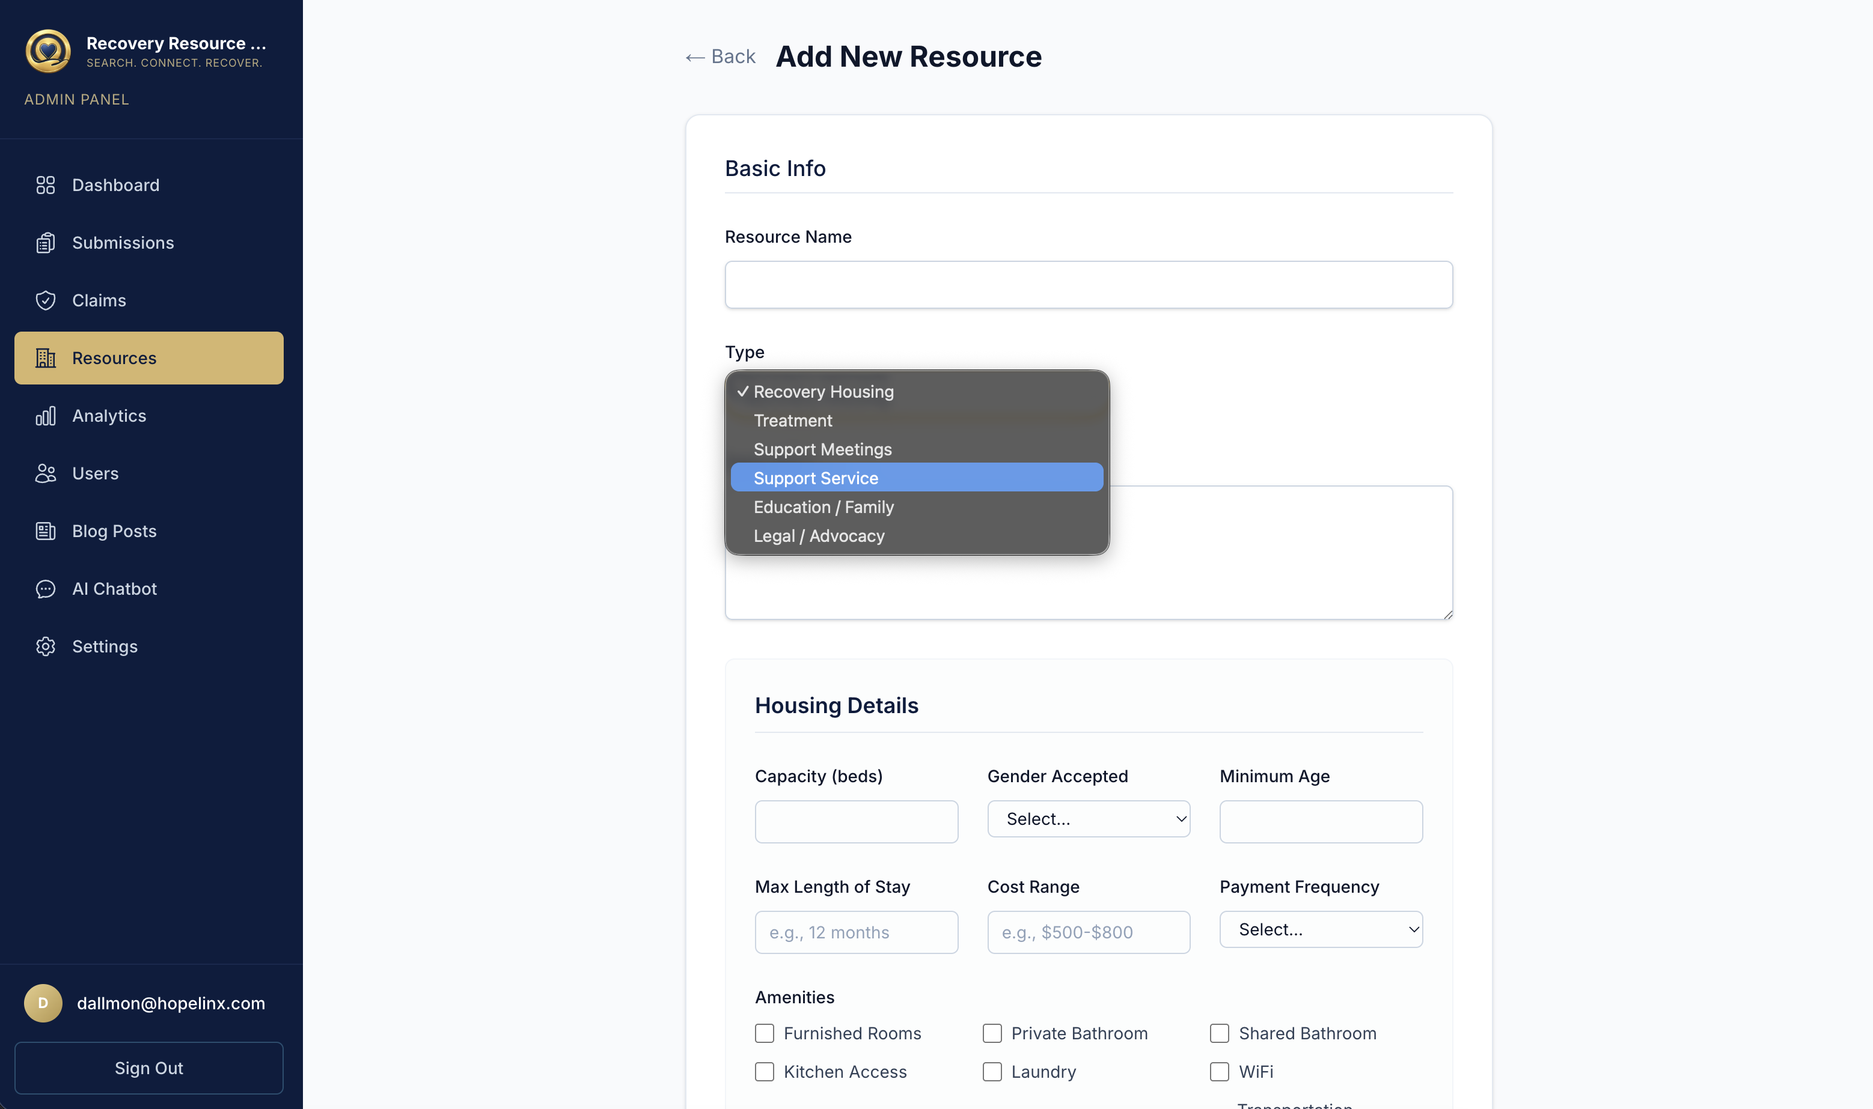Open Submissions via its clipboard icon
1873x1109 pixels.
coord(46,243)
